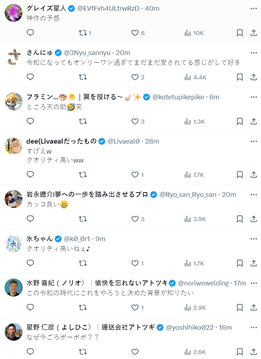This screenshot has height=359, width=261.
Task: Open more options for the @Livaeal0 post
Action: 253,141
